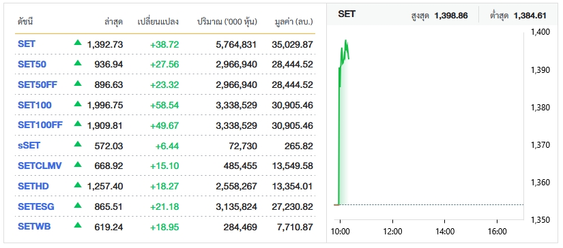Click the up-arrow icon next to SETWB
563x248 pixels.
[x=78, y=226]
